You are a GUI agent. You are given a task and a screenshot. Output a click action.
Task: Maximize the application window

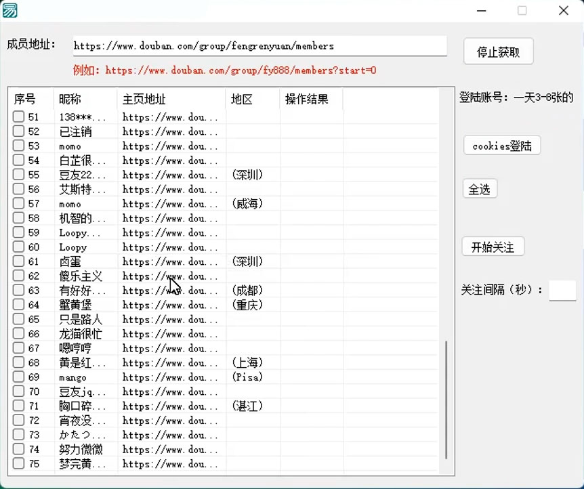[522, 10]
